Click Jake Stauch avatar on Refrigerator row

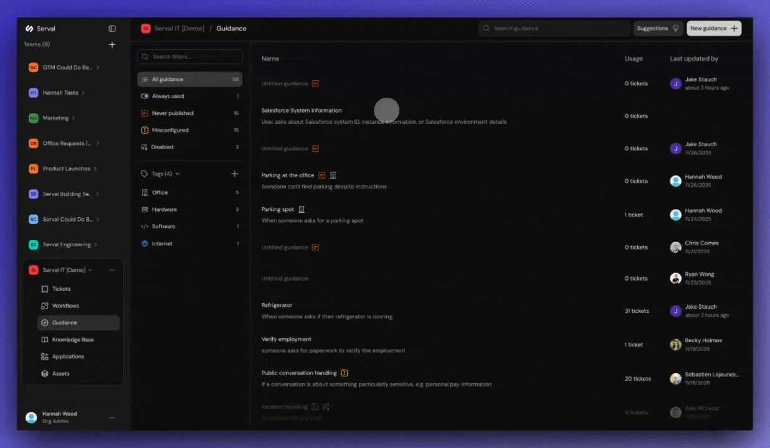click(x=675, y=310)
